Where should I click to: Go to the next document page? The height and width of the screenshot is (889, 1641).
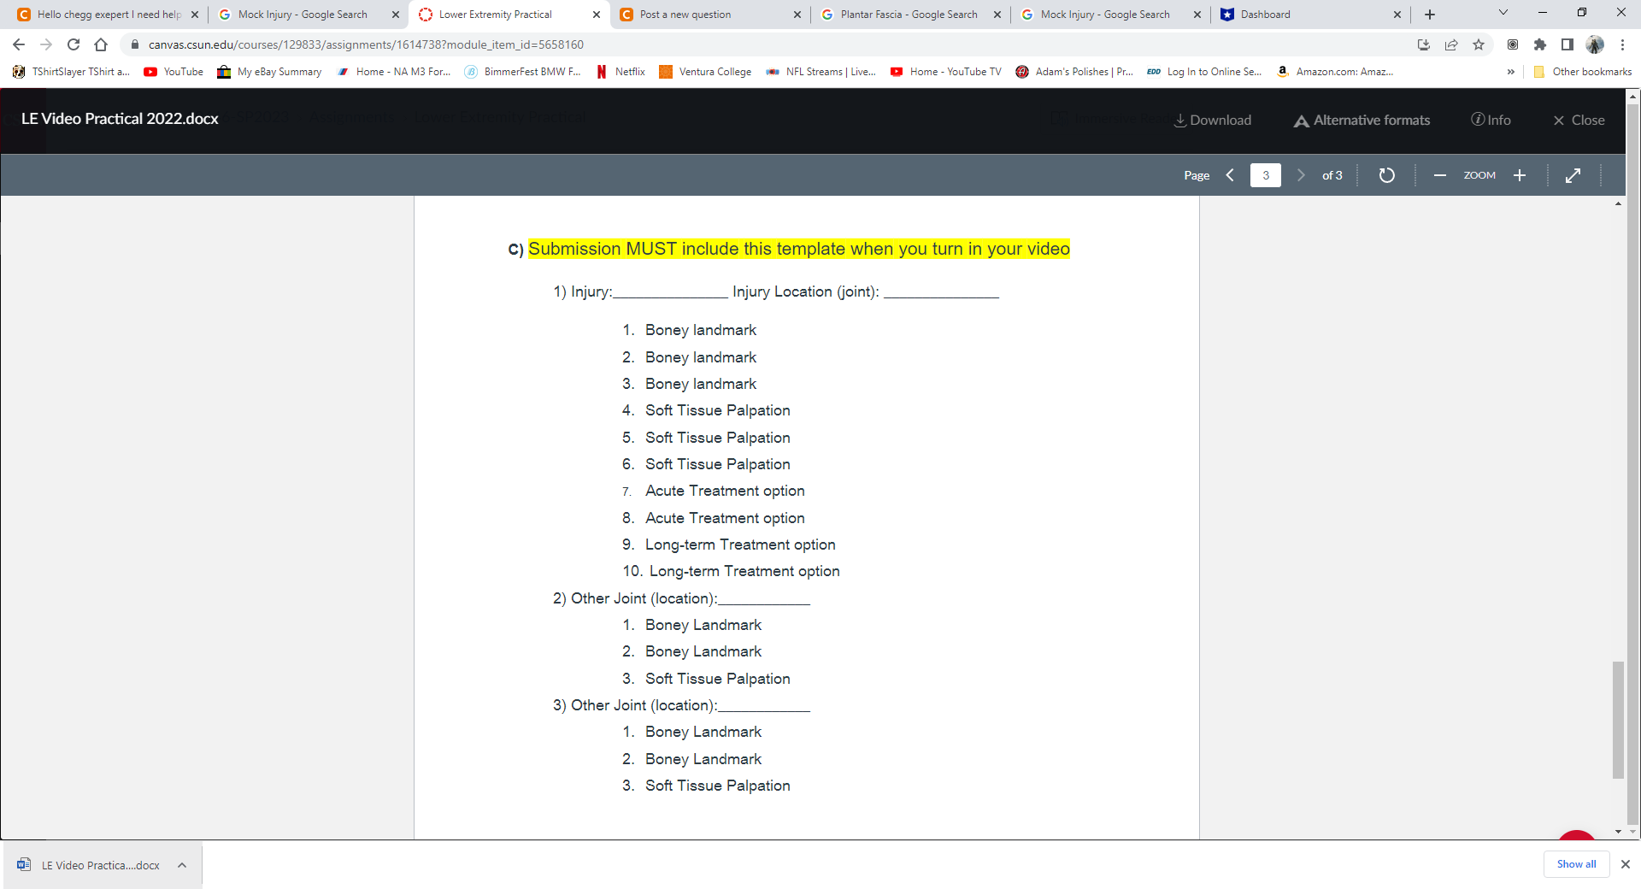click(x=1300, y=174)
